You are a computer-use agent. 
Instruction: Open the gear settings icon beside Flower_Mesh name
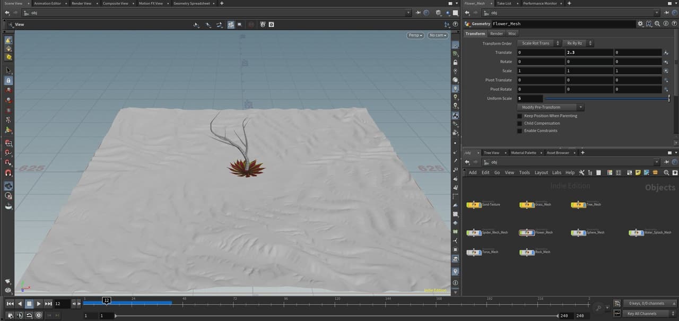pos(641,24)
